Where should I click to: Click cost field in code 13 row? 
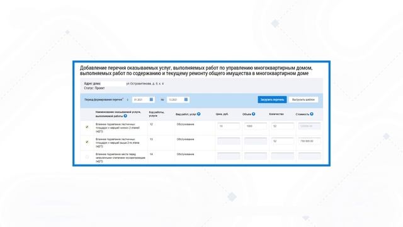(309, 141)
